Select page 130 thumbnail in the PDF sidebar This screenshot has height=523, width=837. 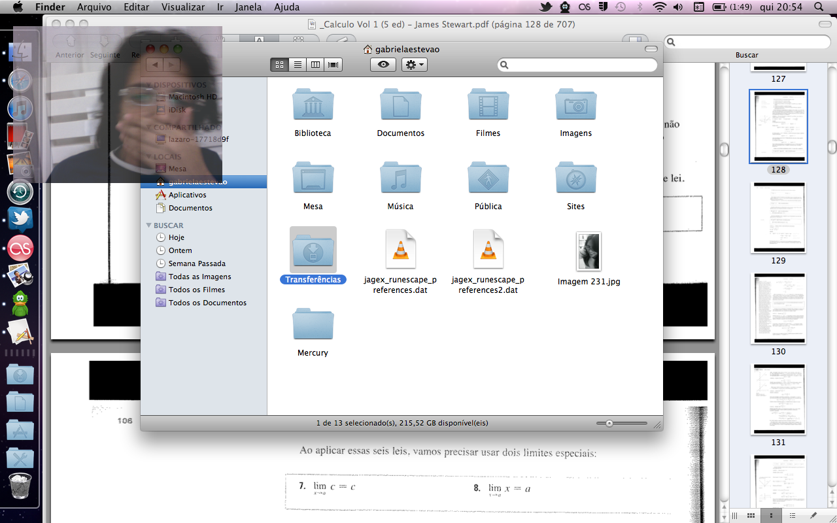pos(778,309)
